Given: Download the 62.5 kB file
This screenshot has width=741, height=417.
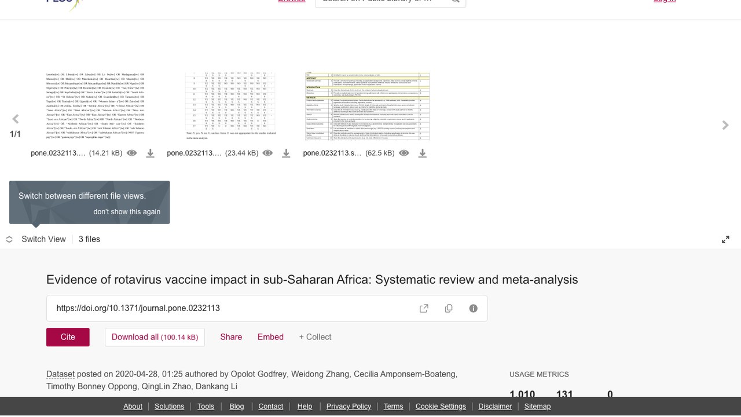Looking at the screenshot, I should click(423, 153).
